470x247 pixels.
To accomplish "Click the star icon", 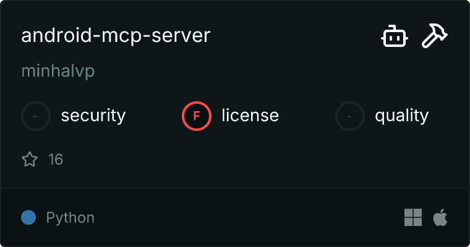I will (30, 160).
